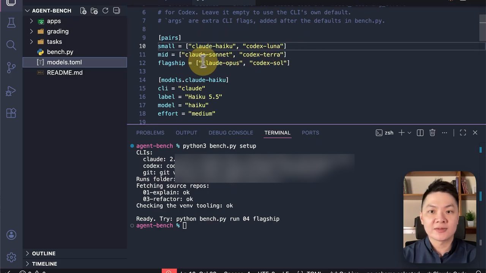486x273 pixels.
Task: Open the Source Control view
Action: click(x=11, y=68)
